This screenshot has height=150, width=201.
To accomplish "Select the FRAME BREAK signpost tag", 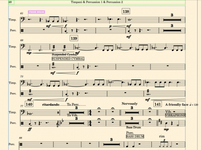I will [x=37, y=12].
